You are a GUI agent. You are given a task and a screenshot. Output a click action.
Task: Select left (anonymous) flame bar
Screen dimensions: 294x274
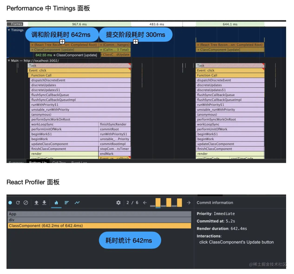80,114
